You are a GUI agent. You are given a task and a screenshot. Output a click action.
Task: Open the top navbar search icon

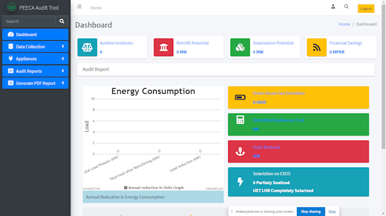click(x=346, y=7)
